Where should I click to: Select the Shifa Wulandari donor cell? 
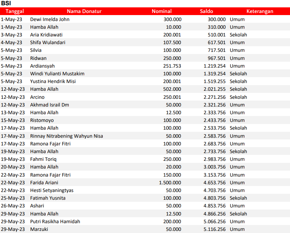48,42
